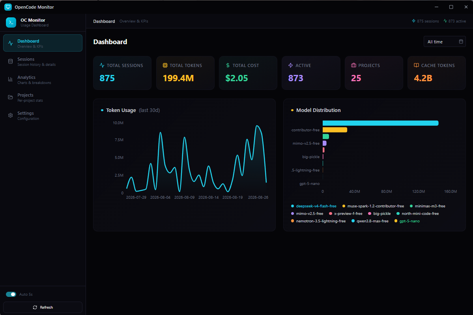This screenshot has height=315, width=473.
Task: Click the 2026-08-26 x-axis date label
Action: (x=258, y=198)
